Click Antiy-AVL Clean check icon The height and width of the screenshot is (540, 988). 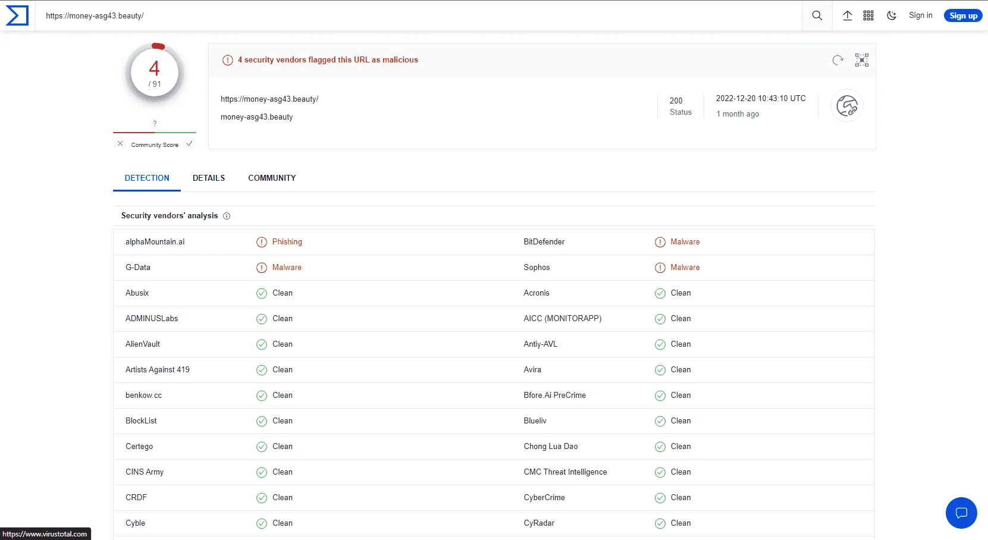660,344
